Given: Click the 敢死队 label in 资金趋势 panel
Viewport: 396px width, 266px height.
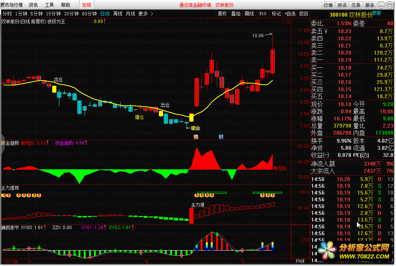Looking at the screenshot, I should point(280,169).
